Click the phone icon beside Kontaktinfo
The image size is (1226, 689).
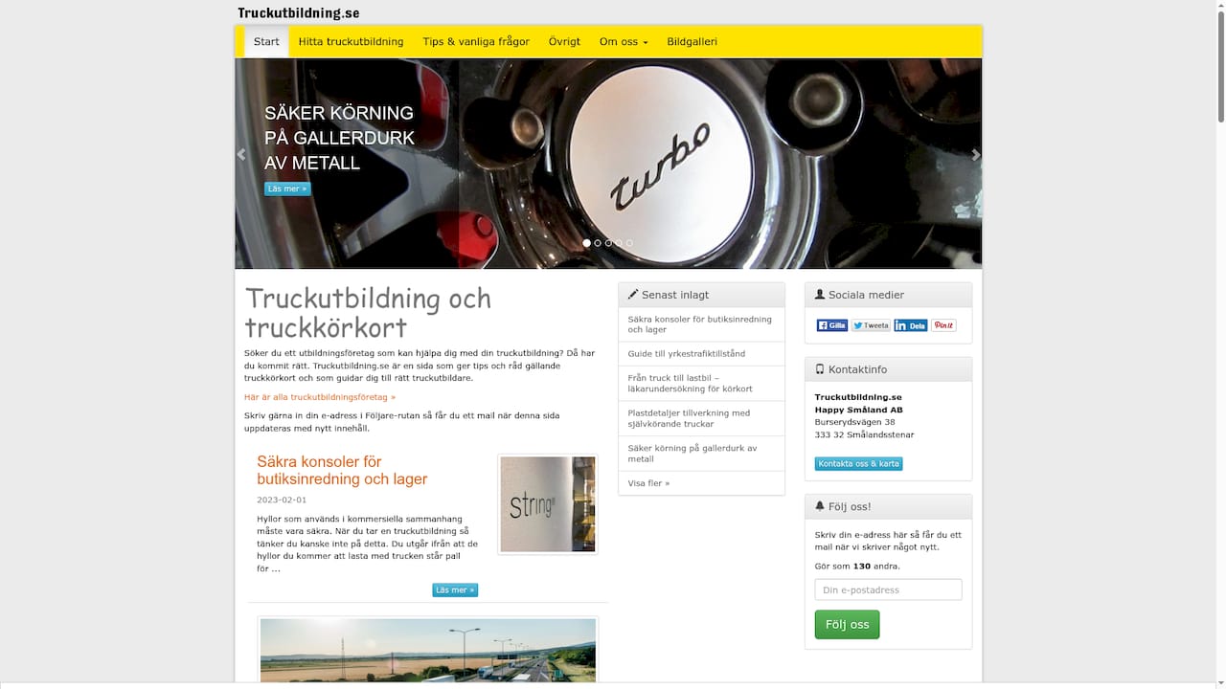[x=819, y=368]
